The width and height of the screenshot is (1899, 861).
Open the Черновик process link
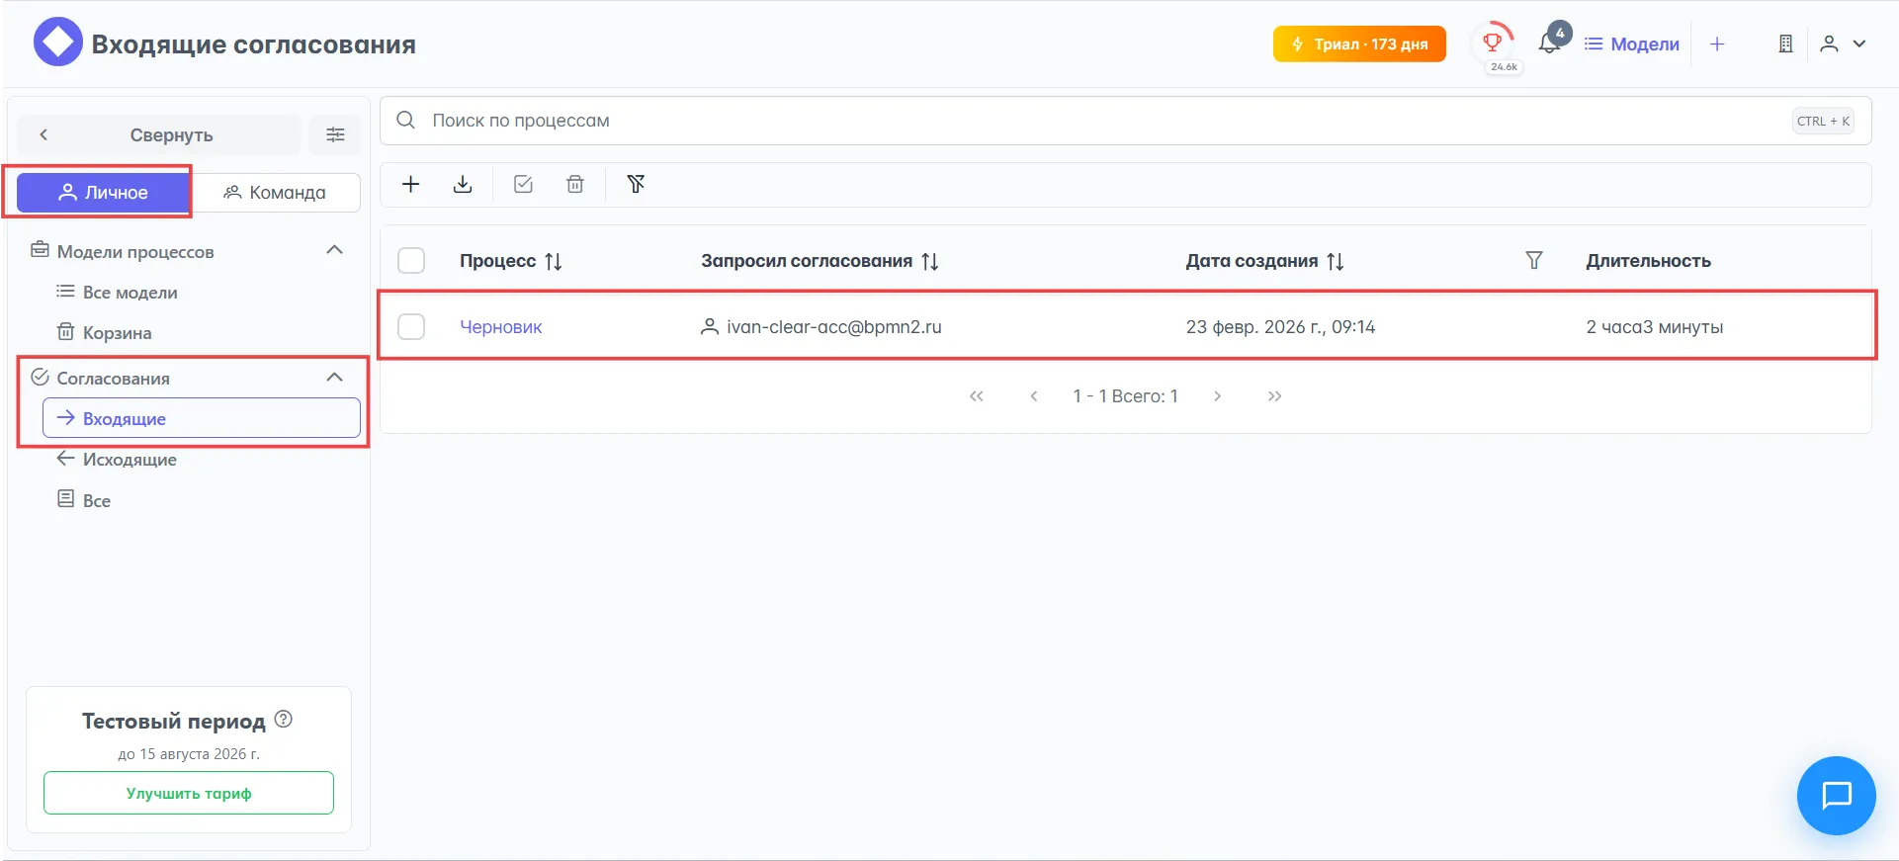point(501,327)
